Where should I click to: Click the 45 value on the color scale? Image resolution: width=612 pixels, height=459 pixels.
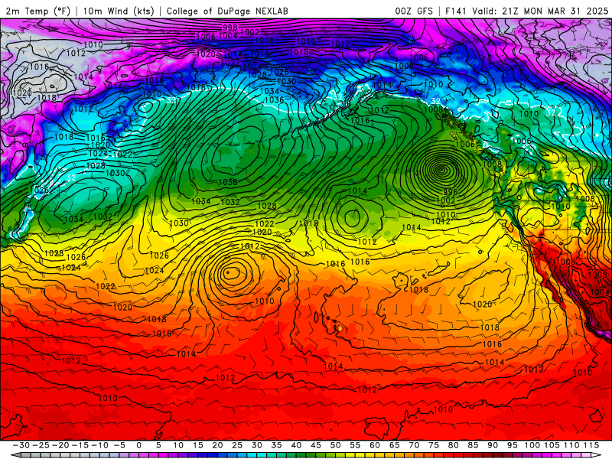[x=316, y=445]
